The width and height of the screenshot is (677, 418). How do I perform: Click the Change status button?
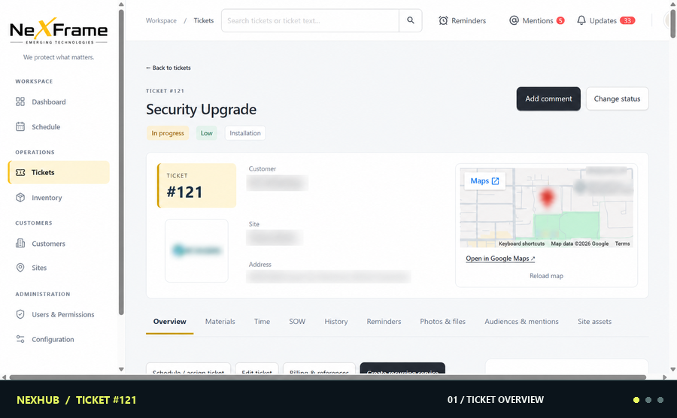point(617,98)
